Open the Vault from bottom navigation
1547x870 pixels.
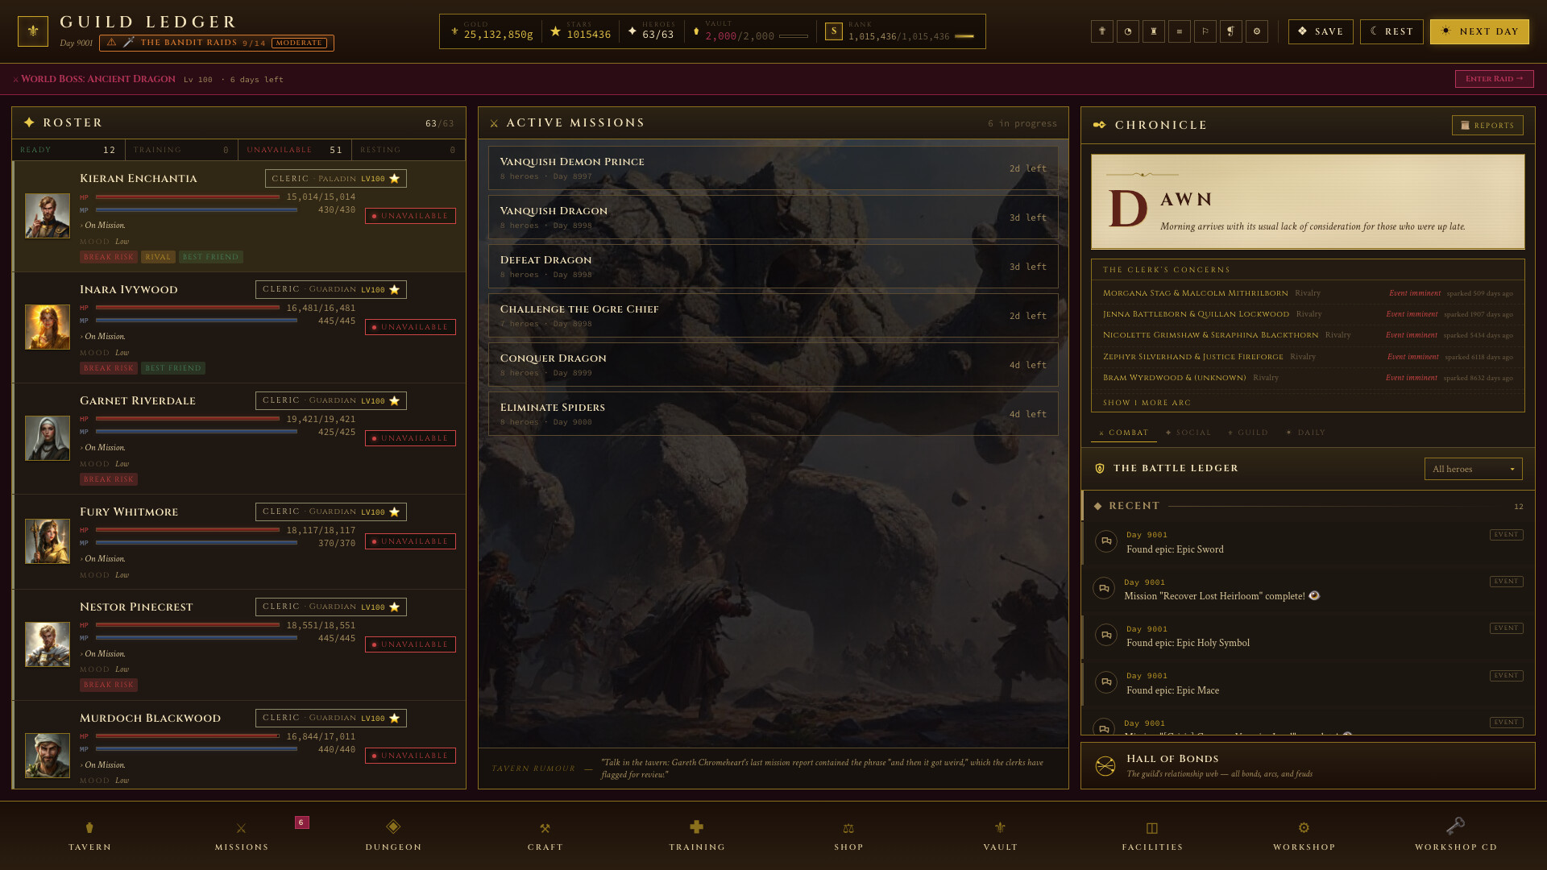coord(1000,835)
